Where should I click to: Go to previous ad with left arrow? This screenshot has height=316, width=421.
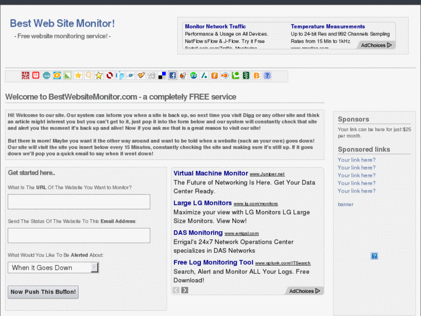point(176,290)
